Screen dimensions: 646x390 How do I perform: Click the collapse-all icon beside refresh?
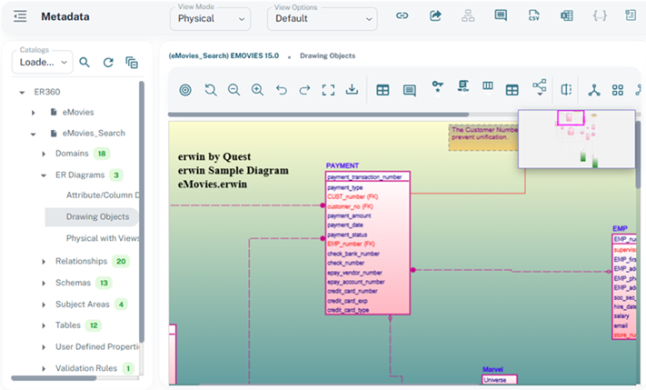132,62
